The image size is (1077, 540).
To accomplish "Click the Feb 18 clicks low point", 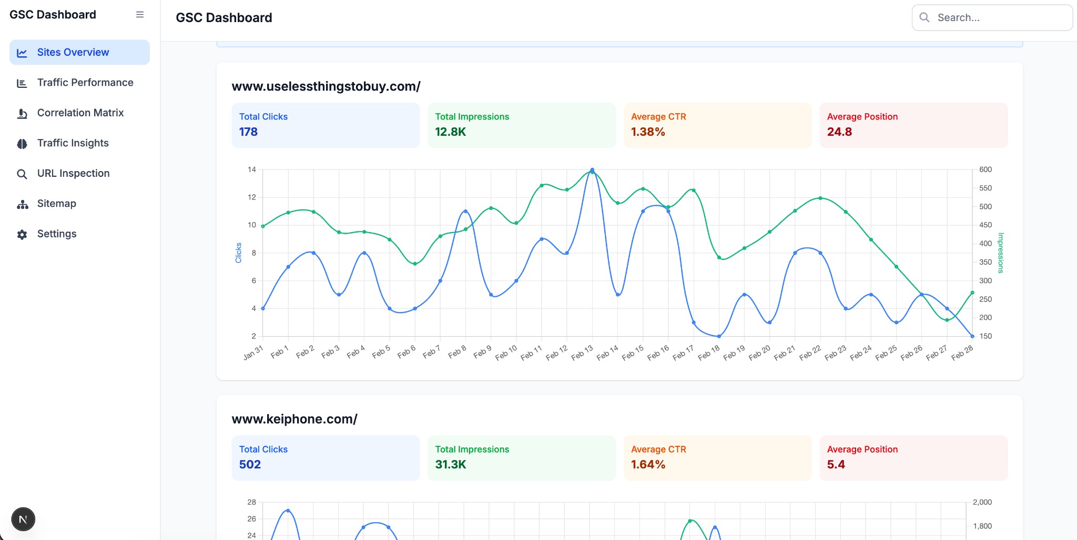I will coord(719,336).
